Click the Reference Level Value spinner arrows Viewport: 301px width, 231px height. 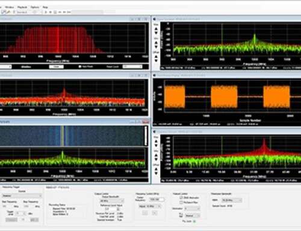[x=118, y=209]
